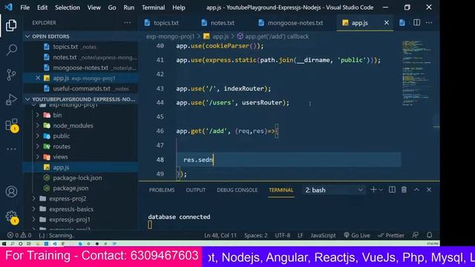The width and height of the screenshot is (475, 267).
Task: Show errors and warnings in status bar
Action: [x=19, y=235]
